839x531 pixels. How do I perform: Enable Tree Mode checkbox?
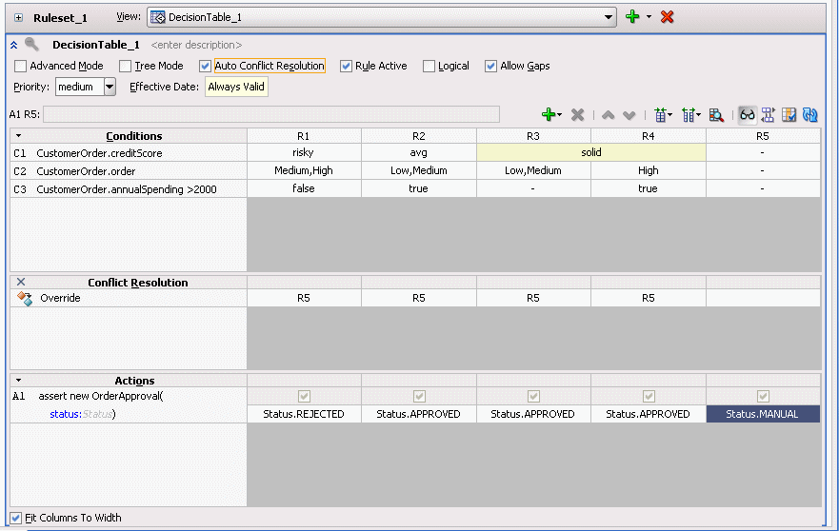(x=125, y=67)
